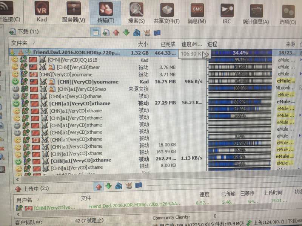The width and height of the screenshot is (302, 226).
Task: Open the 选项(O) options dialog
Action: (288, 14)
